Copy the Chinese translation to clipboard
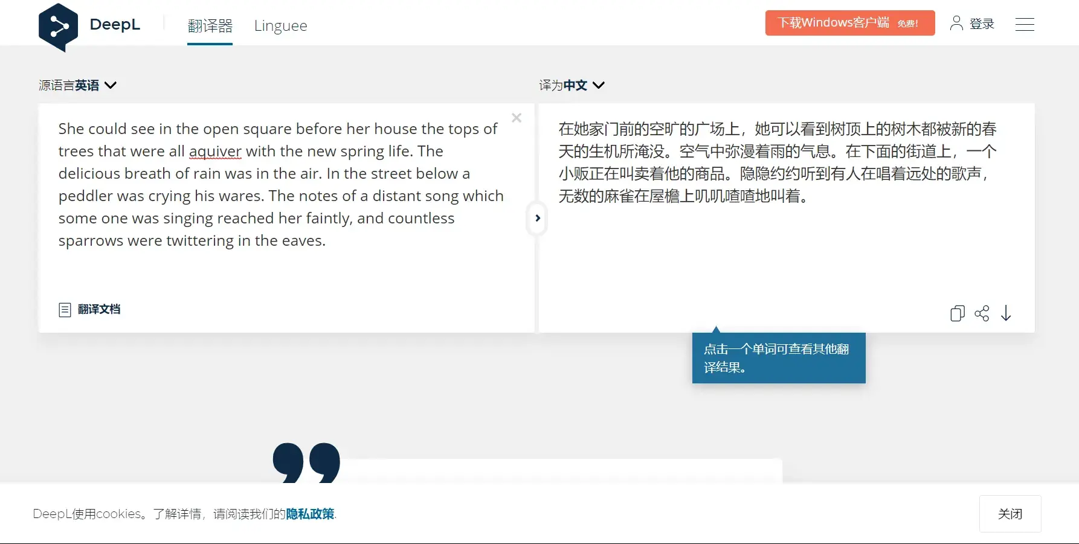This screenshot has width=1079, height=544. coord(958,313)
